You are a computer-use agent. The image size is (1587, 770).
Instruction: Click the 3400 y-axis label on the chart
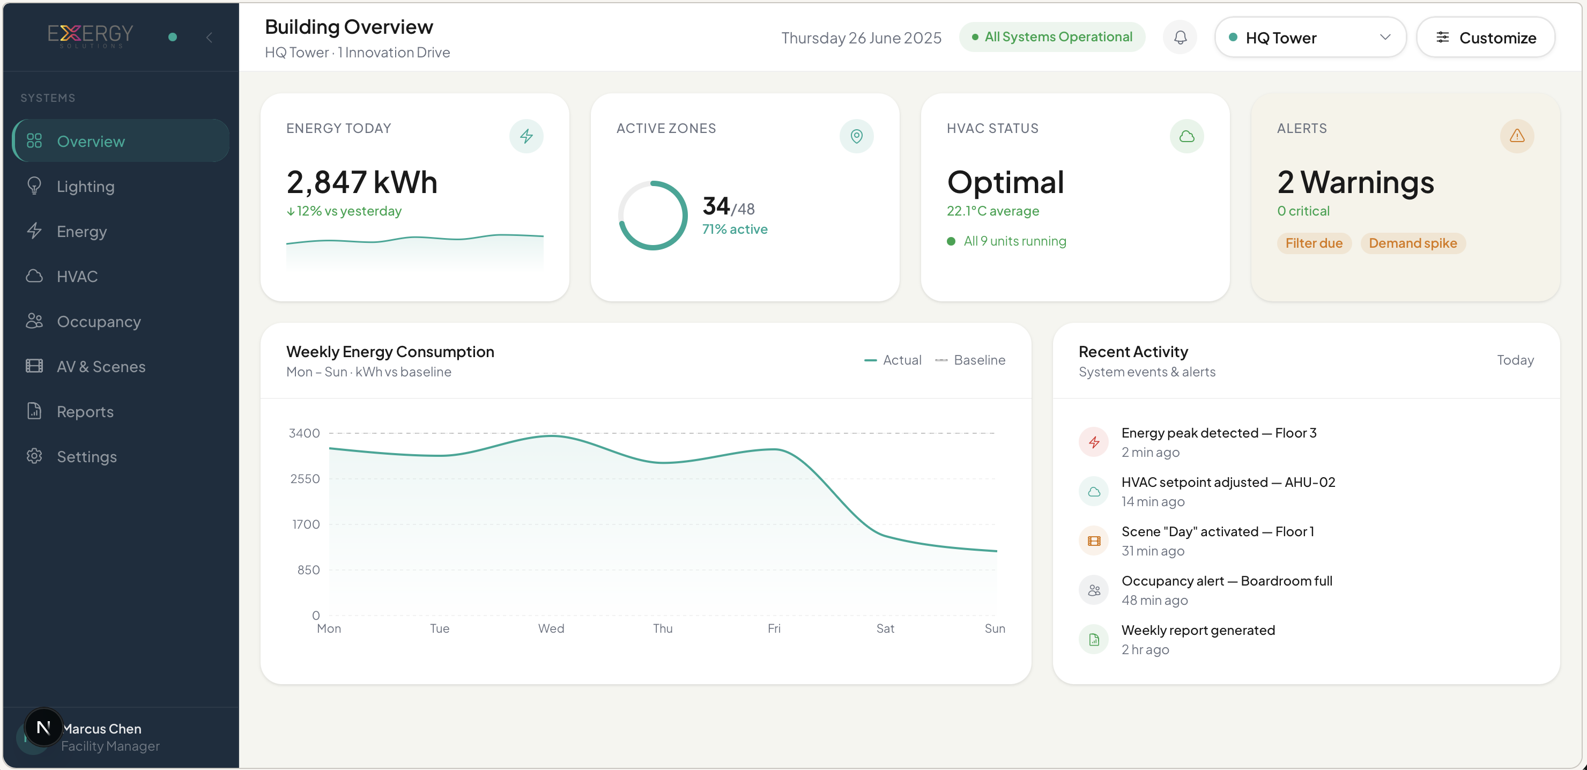pyautogui.click(x=305, y=433)
